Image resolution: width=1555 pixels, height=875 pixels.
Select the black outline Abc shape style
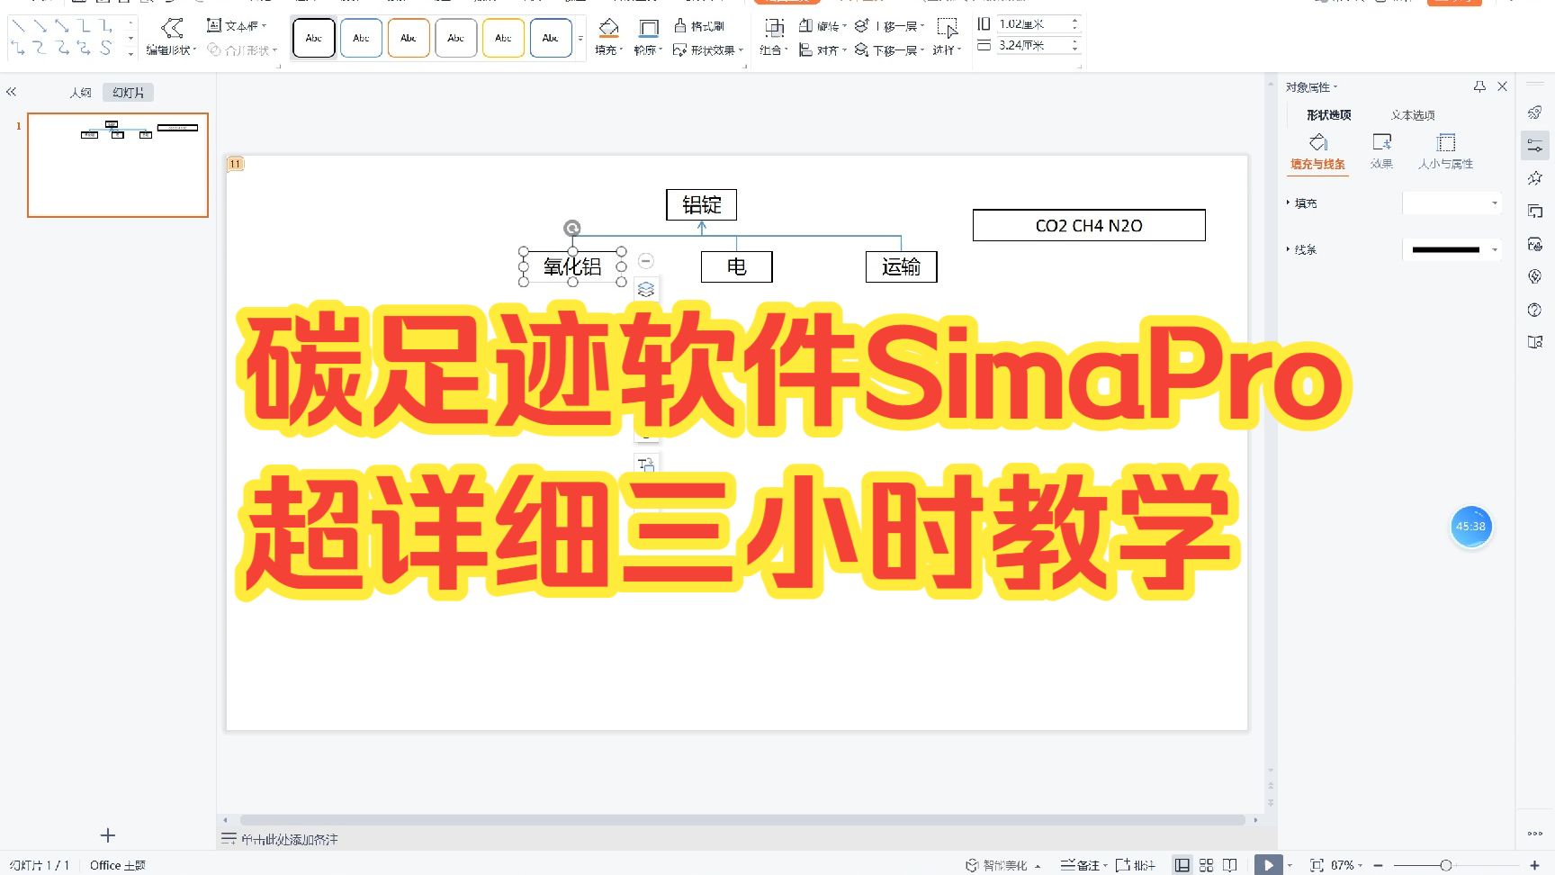coord(314,38)
